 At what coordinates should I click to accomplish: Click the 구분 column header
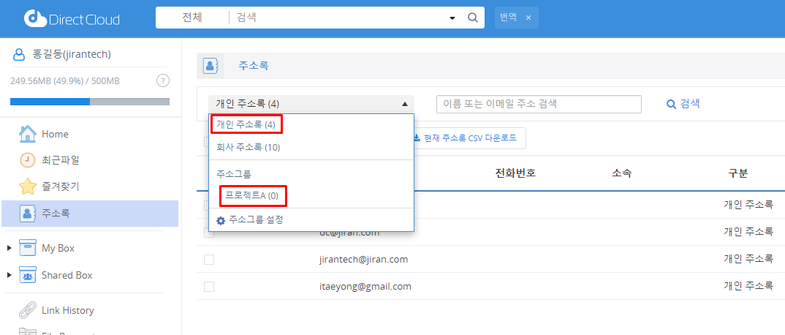[738, 173]
